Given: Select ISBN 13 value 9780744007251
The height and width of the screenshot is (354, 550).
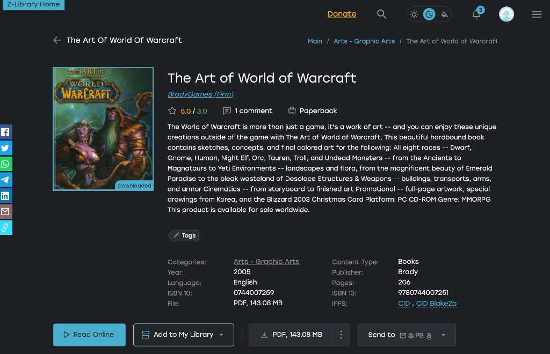Looking at the screenshot, I should [423, 293].
